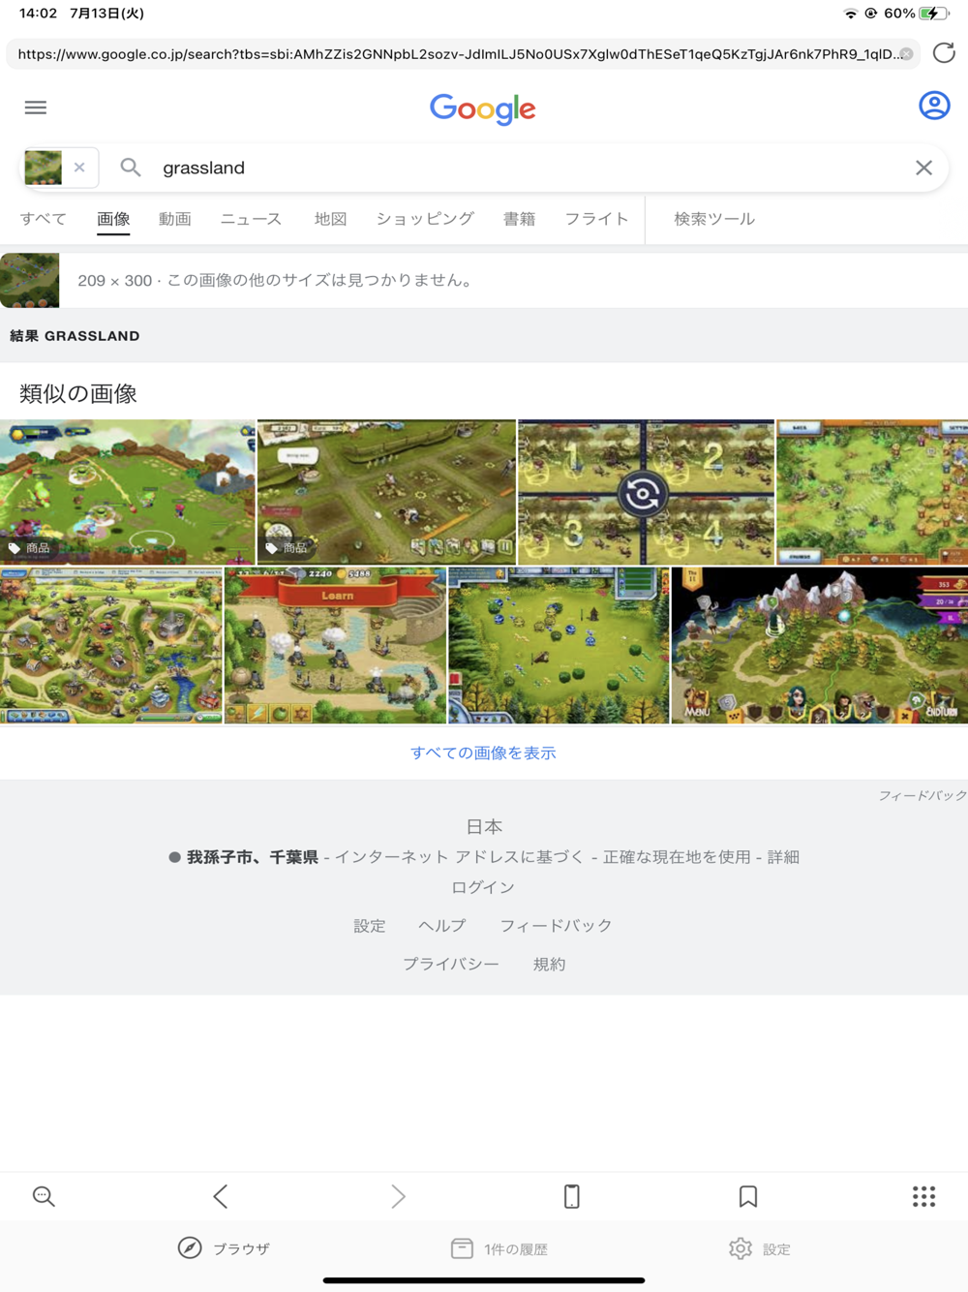Open the dark forest battlefield image

pyautogui.click(x=559, y=645)
